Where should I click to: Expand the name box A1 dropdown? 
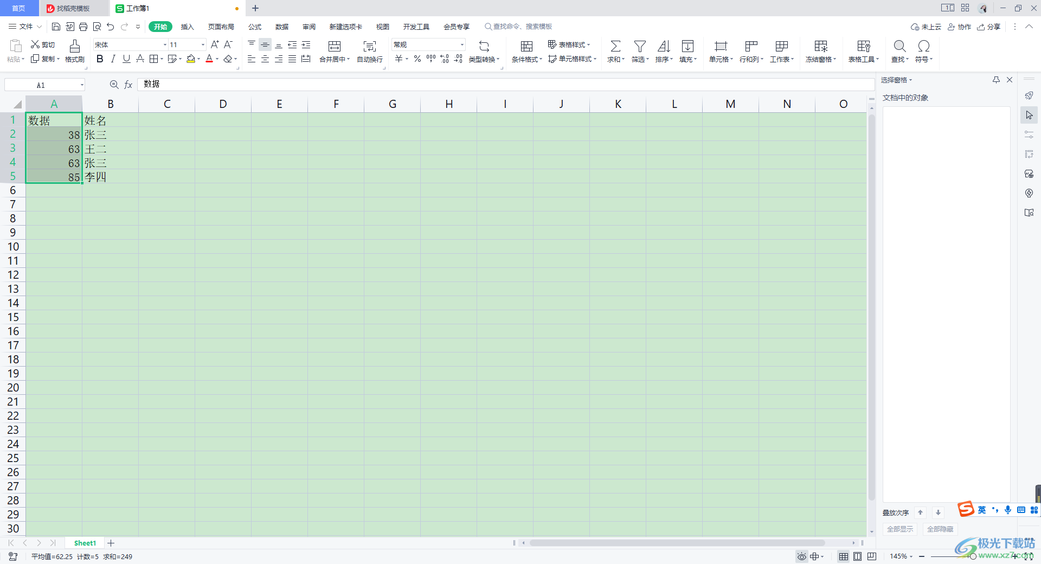coord(82,85)
